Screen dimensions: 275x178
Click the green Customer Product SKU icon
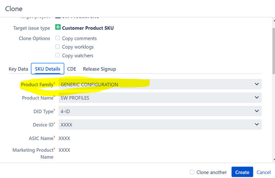pos(58,27)
